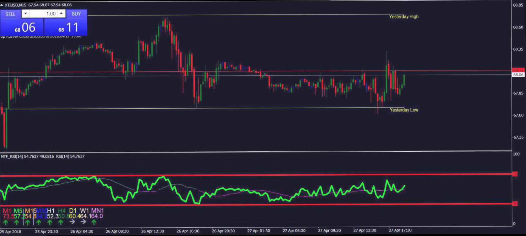The image size is (526, 236).
Task: Collapse the one-click trading panel triangle
Action: pyautogui.click(x=2, y=5)
